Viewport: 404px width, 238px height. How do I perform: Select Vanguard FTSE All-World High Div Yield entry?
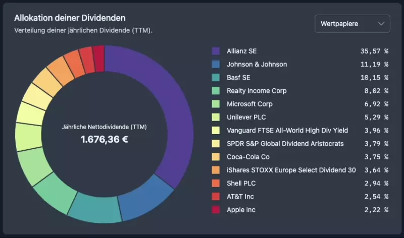click(x=286, y=131)
